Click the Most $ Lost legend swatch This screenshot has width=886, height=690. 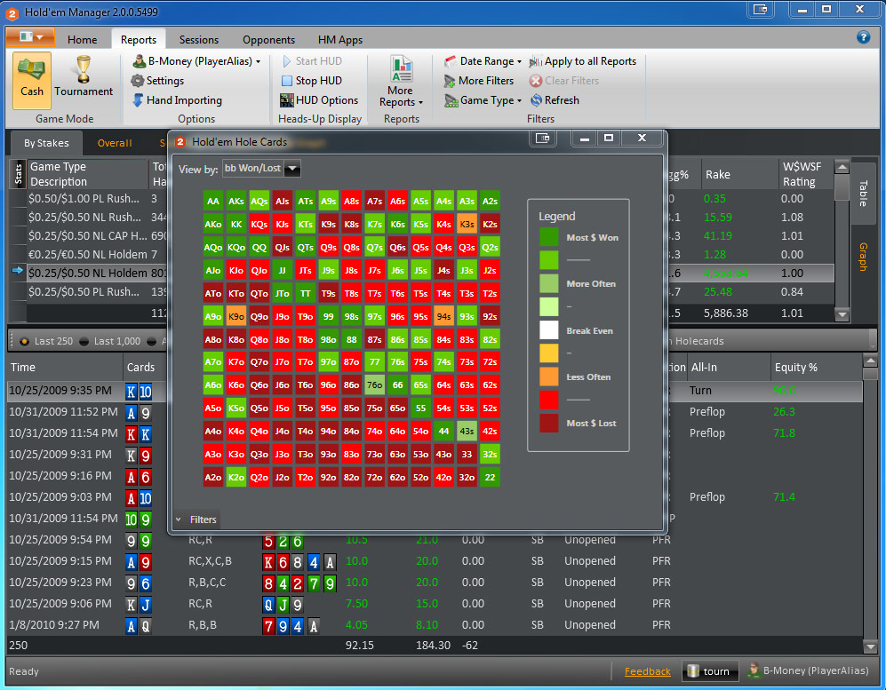[548, 423]
